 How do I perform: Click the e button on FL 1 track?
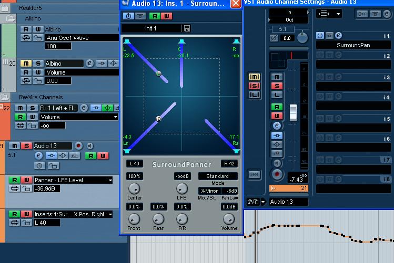pyautogui.click(x=84, y=108)
